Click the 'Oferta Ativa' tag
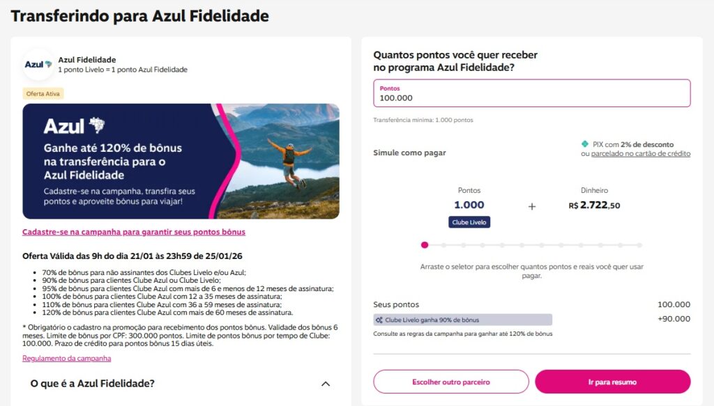The width and height of the screenshot is (714, 406). 43,93
